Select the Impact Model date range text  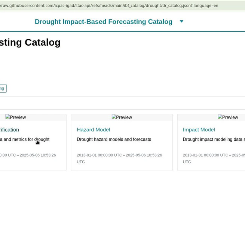(x=214, y=158)
